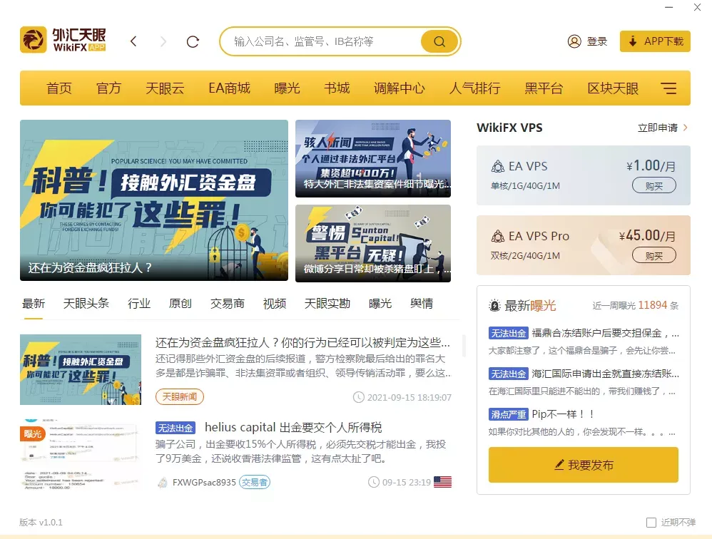
Task: Switch to the 行业 tab
Action: (x=139, y=304)
